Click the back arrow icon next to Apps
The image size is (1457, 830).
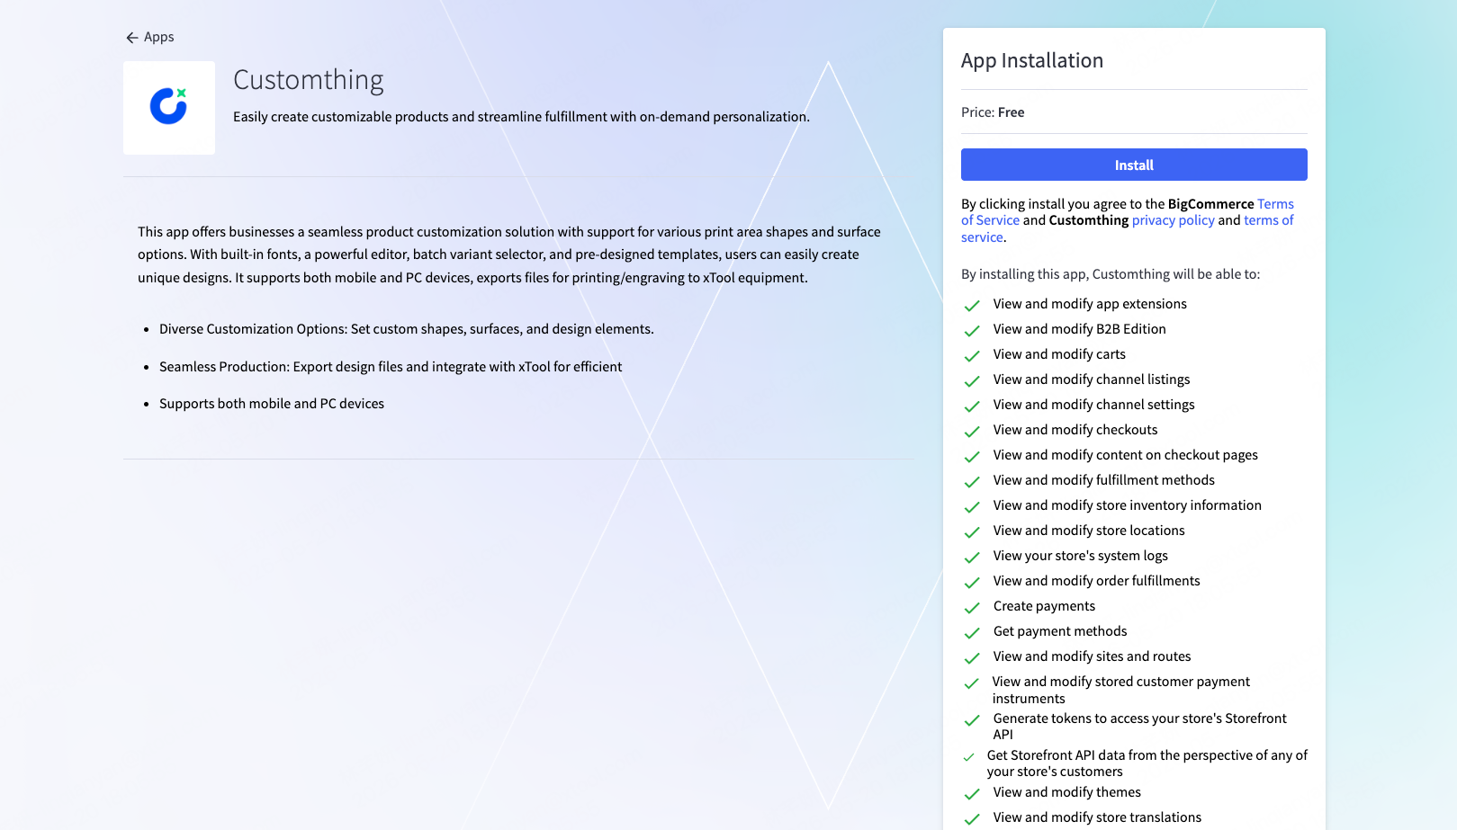pos(132,38)
